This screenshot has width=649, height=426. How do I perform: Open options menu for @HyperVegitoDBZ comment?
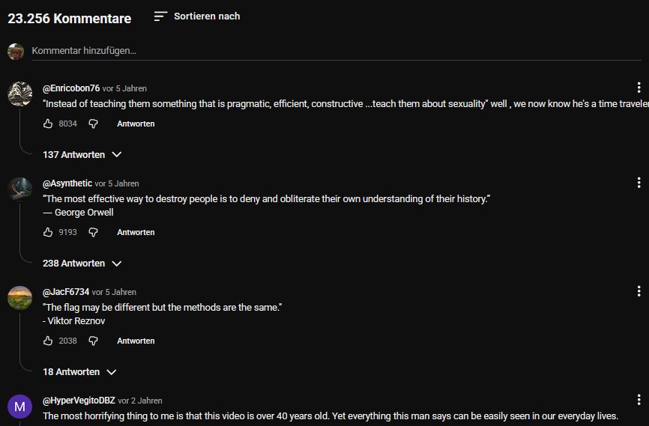click(639, 400)
